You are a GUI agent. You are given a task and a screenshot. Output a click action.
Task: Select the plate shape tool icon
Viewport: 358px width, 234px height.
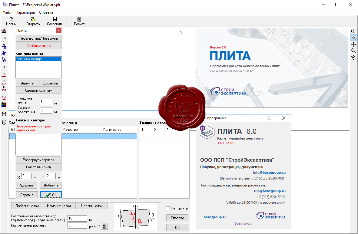pyautogui.click(x=4, y=31)
